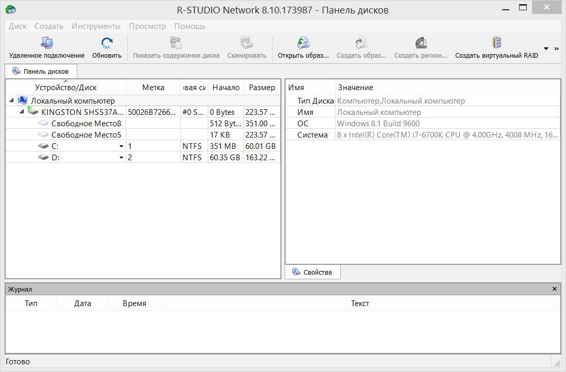
Task: Click the Готово status bar text
Action: [18, 362]
